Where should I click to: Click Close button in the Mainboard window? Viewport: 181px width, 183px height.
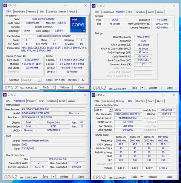[81, 177]
